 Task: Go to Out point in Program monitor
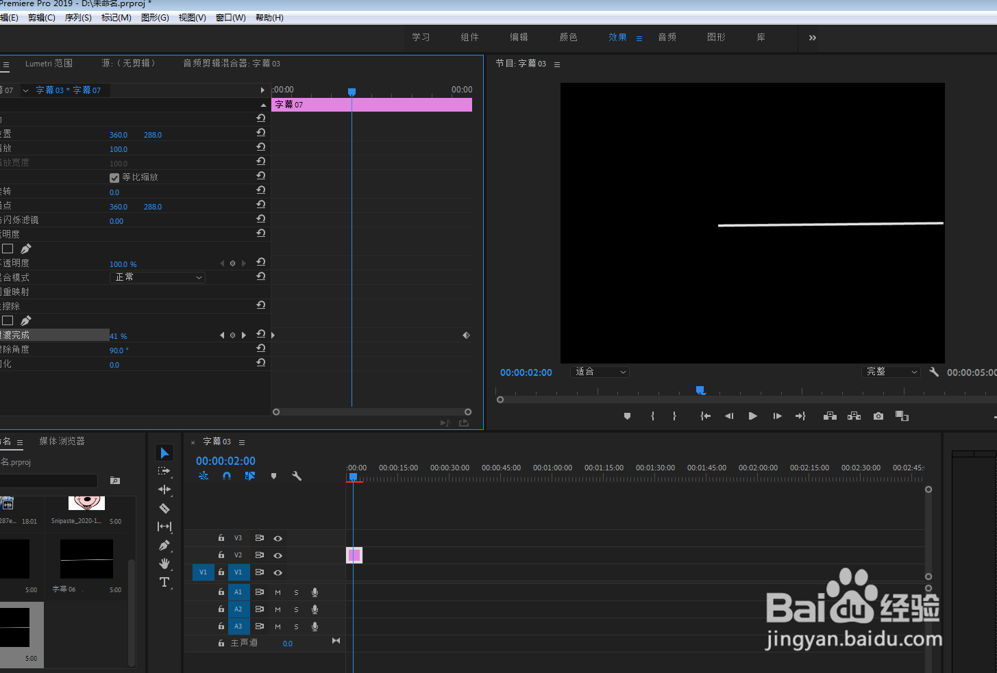click(800, 416)
